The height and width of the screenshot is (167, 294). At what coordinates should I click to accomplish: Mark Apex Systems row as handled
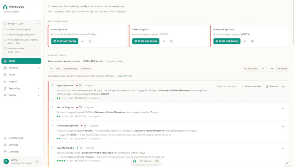(x=251, y=87)
